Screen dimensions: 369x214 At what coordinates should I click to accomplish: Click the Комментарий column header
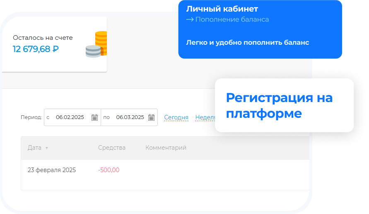[166, 148]
